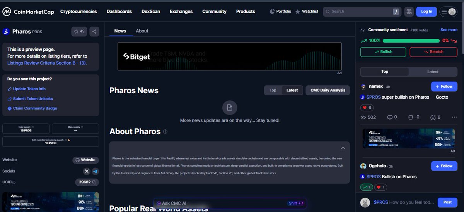464x212 pixels.
Task: Switch to the News tab
Action: [120, 31]
